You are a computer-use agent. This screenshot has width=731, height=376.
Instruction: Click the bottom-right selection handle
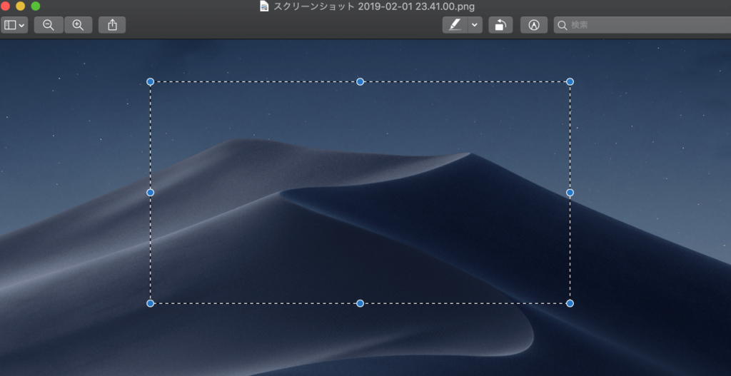(570, 303)
